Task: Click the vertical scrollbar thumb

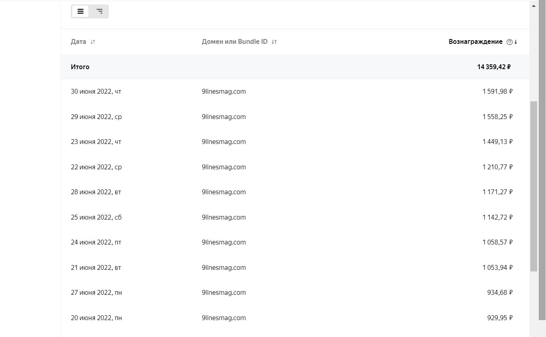Action: point(534,185)
